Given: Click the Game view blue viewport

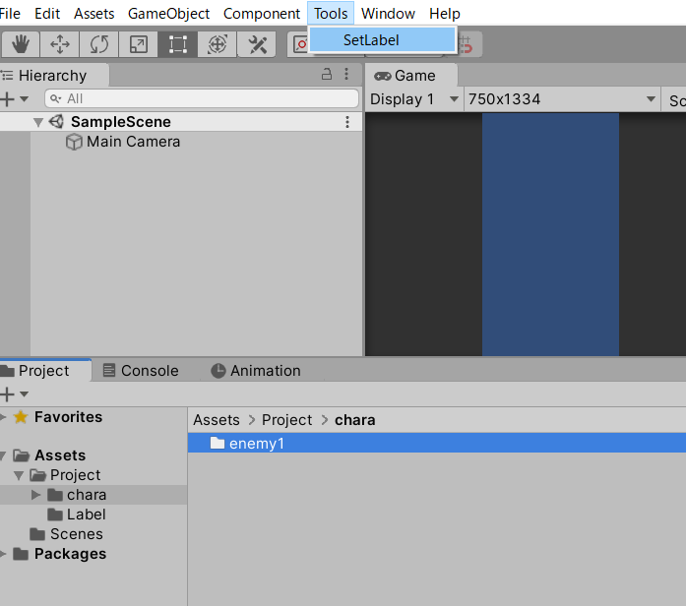Looking at the screenshot, I should [550, 234].
